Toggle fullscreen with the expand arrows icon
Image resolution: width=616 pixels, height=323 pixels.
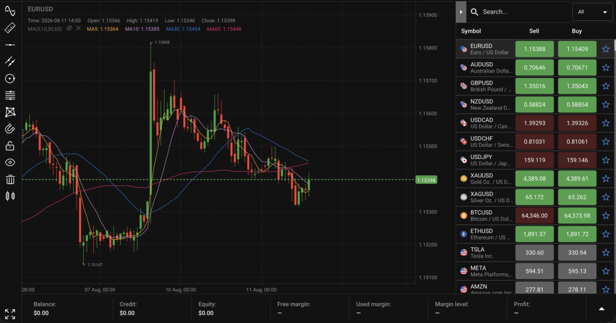pos(10,314)
